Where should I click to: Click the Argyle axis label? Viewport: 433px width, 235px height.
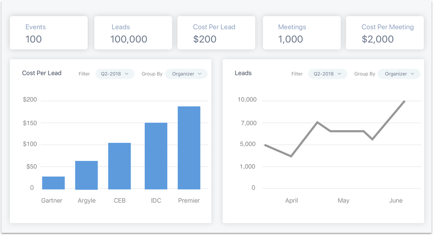(x=87, y=201)
